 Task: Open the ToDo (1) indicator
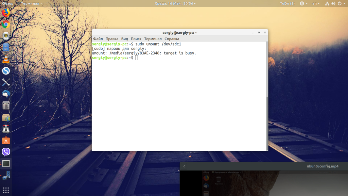[x=287, y=3]
